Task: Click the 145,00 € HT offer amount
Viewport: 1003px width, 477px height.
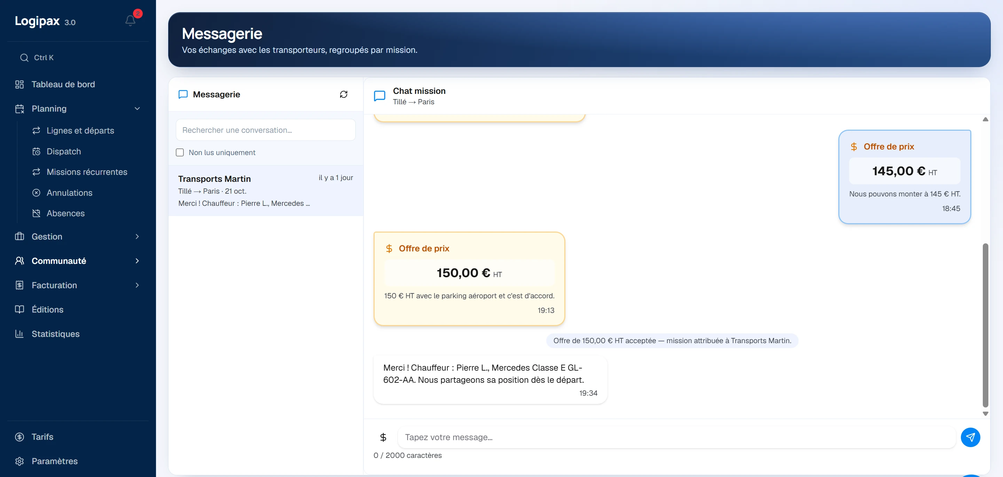Action: coord(904,171)
